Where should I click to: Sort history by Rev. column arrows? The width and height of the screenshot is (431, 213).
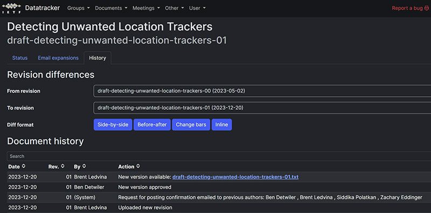(x=62, y=166)
